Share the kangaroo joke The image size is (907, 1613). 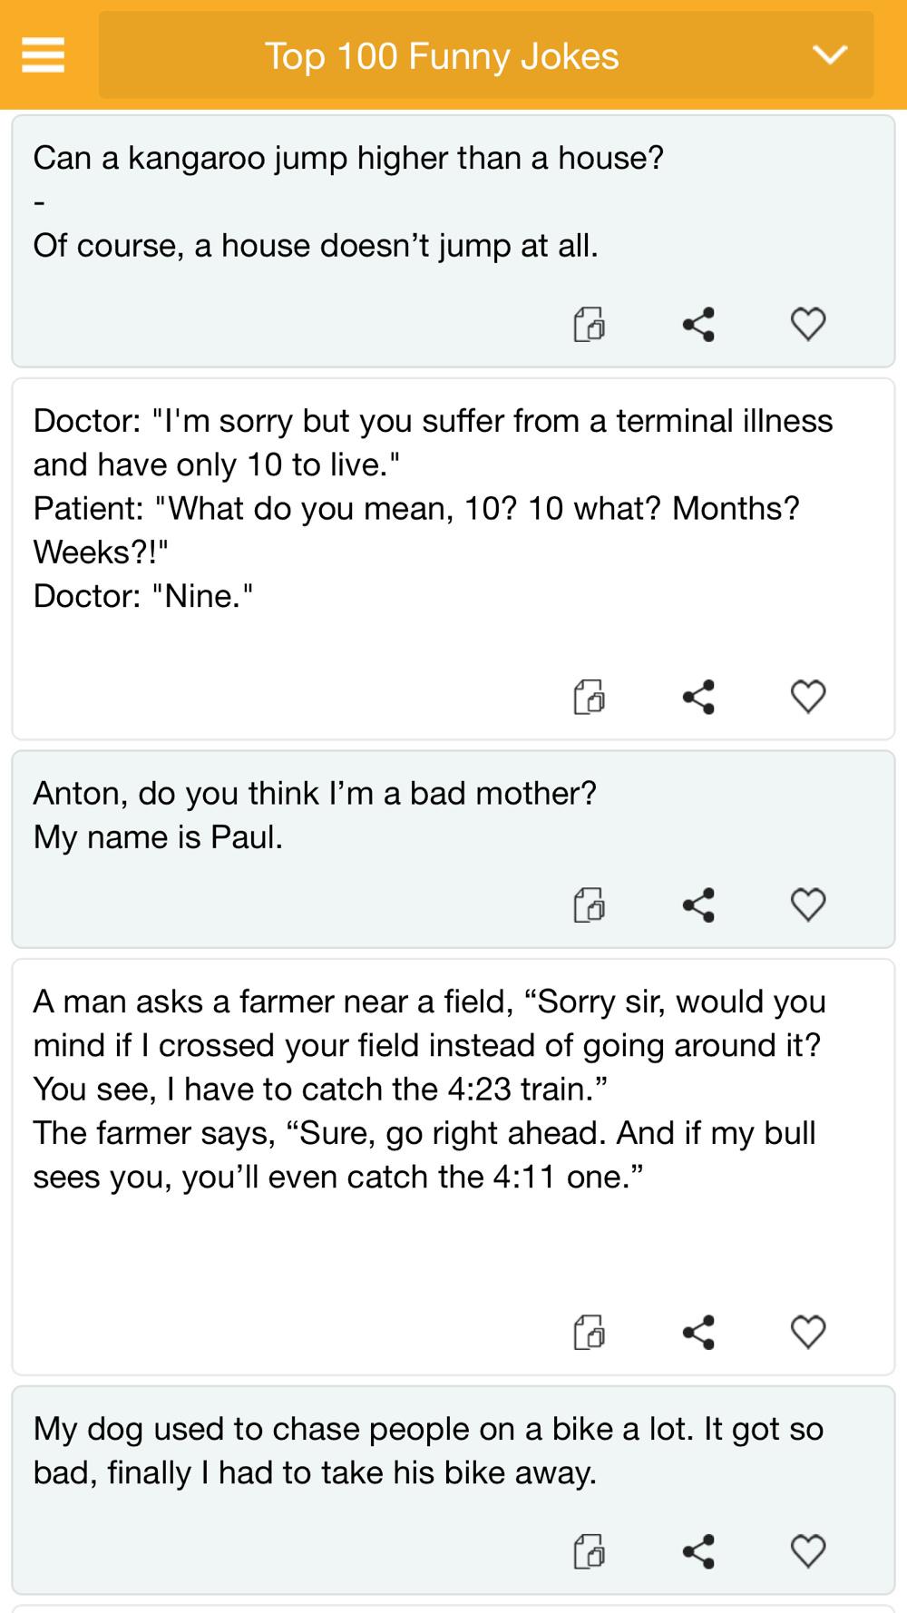698,324
